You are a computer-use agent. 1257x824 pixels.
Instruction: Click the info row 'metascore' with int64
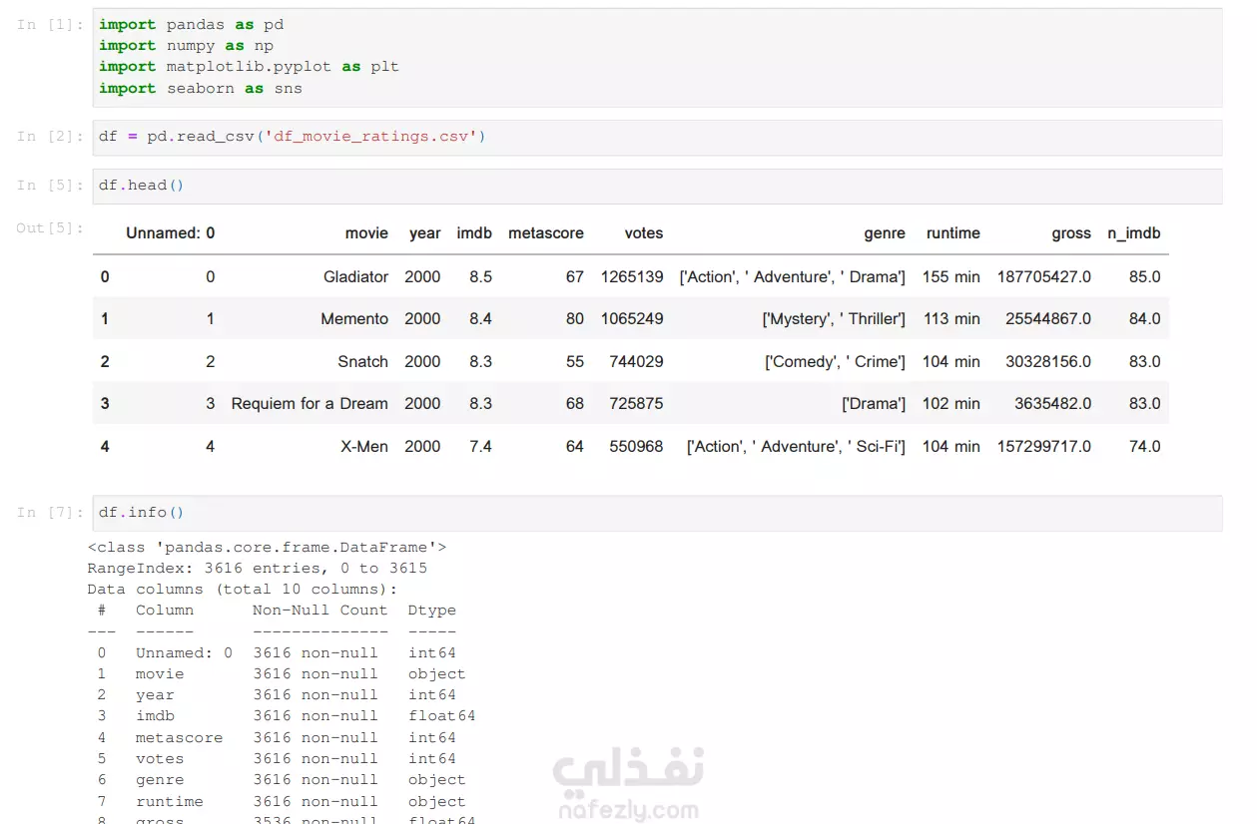277,737
